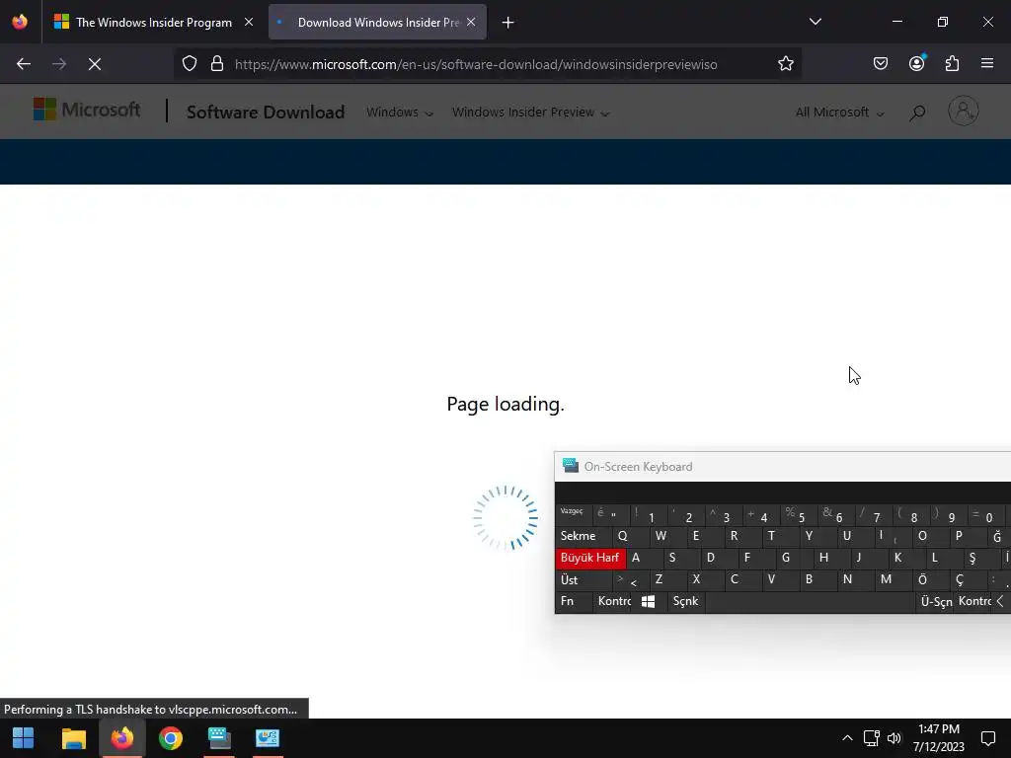Toggle Büyük Harf caps lock key
This screenshot has height=758, width=1011.
click(x=590, y=559)
